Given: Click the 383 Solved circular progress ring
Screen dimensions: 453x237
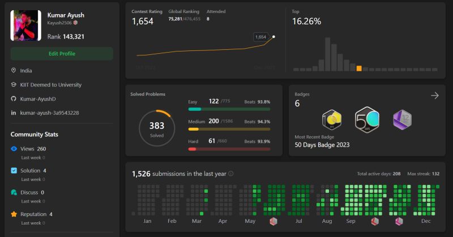Looking at the screenshot, I should (x=157, y=128).
